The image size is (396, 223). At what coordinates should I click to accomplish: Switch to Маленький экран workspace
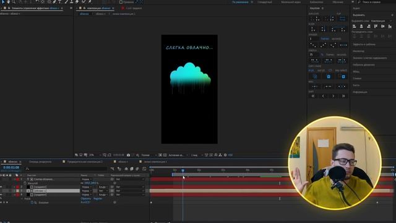coord(291,2)
